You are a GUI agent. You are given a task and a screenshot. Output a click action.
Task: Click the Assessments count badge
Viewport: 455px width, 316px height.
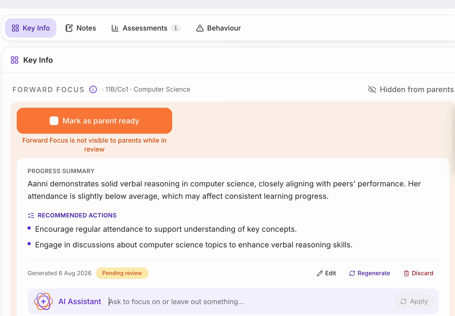coord(176,28)
